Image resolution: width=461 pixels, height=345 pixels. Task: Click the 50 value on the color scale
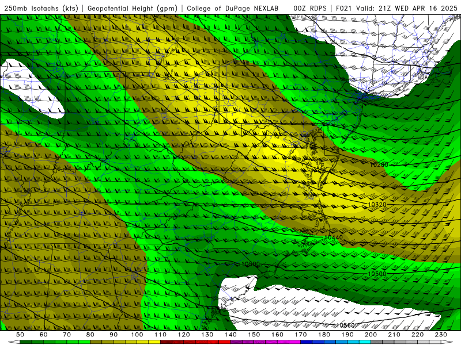click(x=20, y=335)
